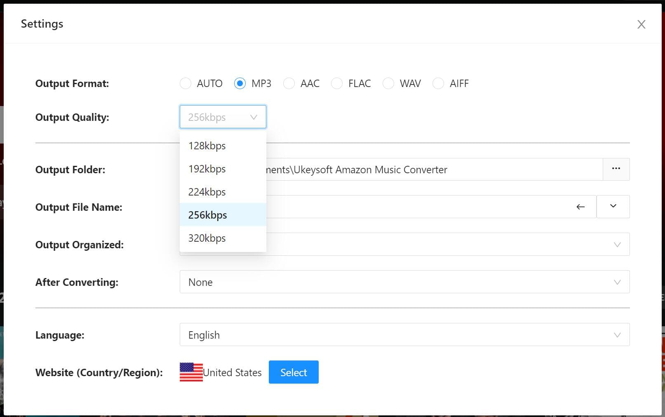Enable FLAC output format
665x417 pixels.
tap(337, 83)
